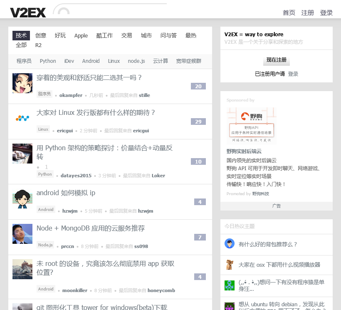341x310 pixels.
Task: Open dog avatar next to osx 视频播放器 topic
Action: (x=230, y=265)
